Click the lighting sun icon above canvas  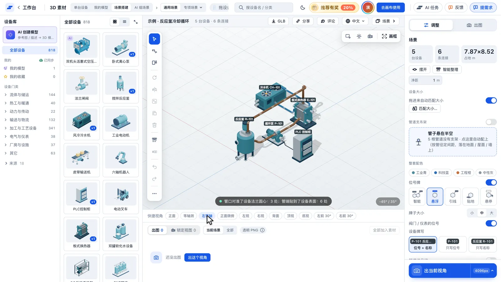pos(359,36)
